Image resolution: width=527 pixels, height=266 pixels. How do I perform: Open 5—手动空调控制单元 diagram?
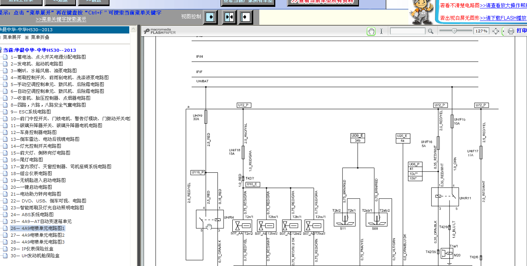pyautogui.click(x=57, y=84)
